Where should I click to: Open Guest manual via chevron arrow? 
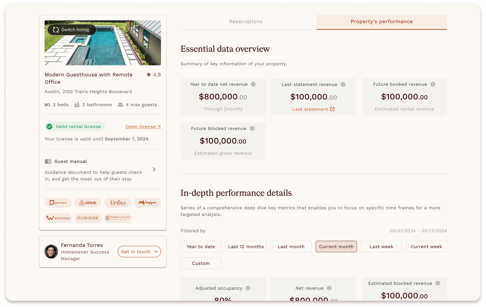click(x=154, y=169)
